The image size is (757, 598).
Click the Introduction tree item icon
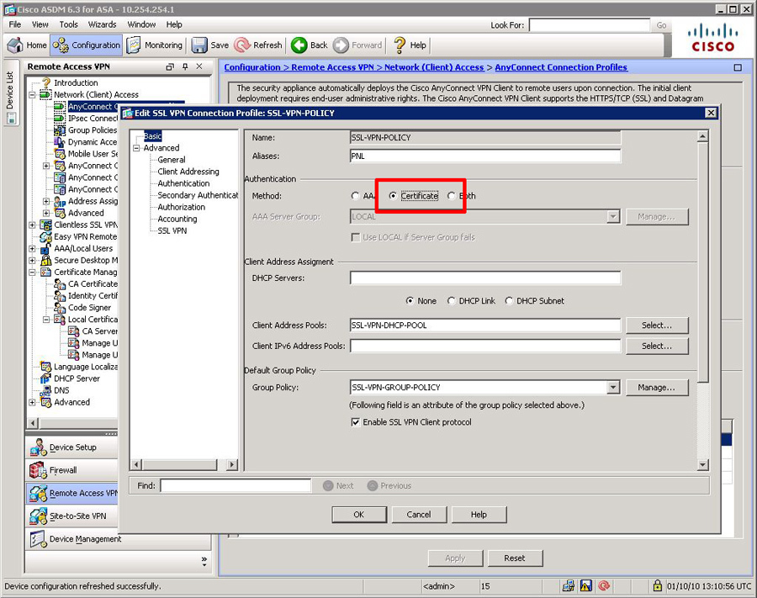pos(46,82)
